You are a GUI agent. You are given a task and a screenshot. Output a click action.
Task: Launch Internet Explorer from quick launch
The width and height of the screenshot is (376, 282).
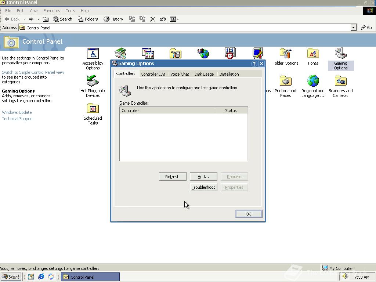pos(41,277)
